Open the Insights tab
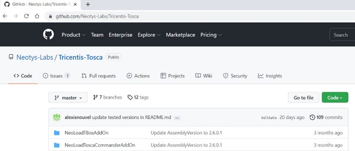Image resolution: width=355 pixels, height=151 pixels. 270,76
